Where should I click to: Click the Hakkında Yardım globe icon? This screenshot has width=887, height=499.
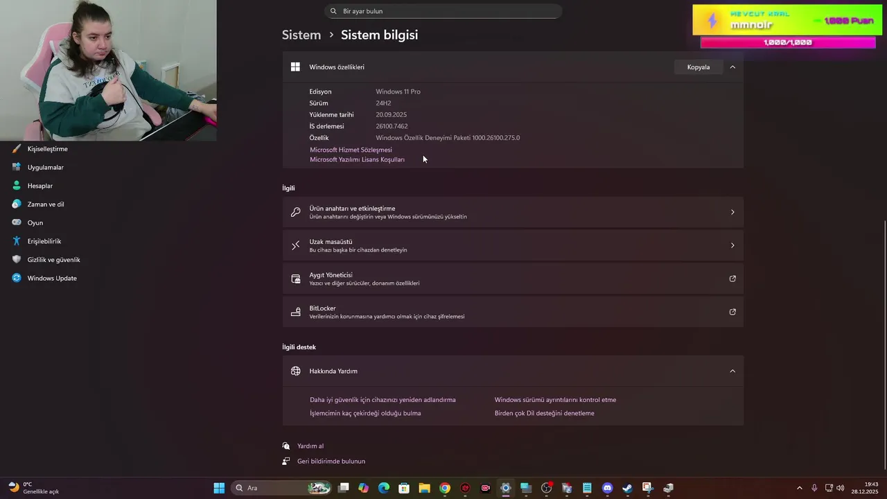296,371
